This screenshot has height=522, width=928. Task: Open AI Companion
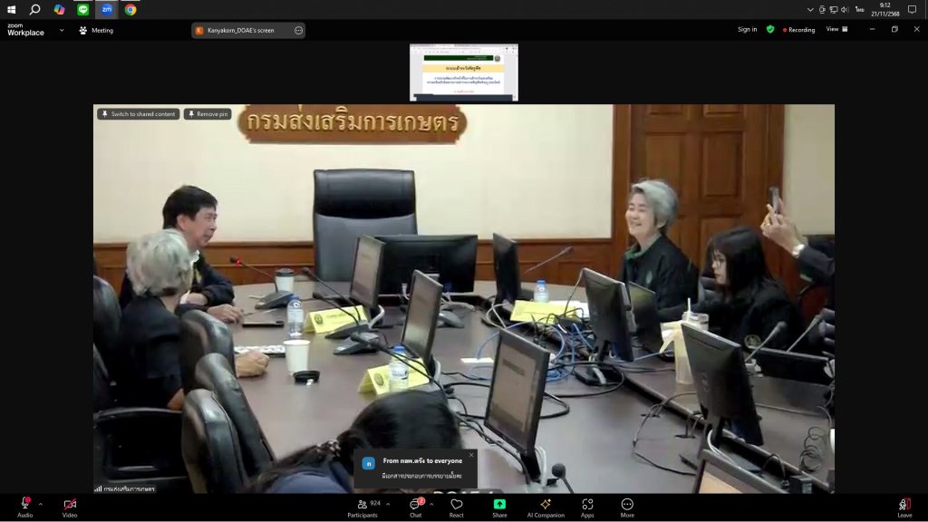(546, 505)
